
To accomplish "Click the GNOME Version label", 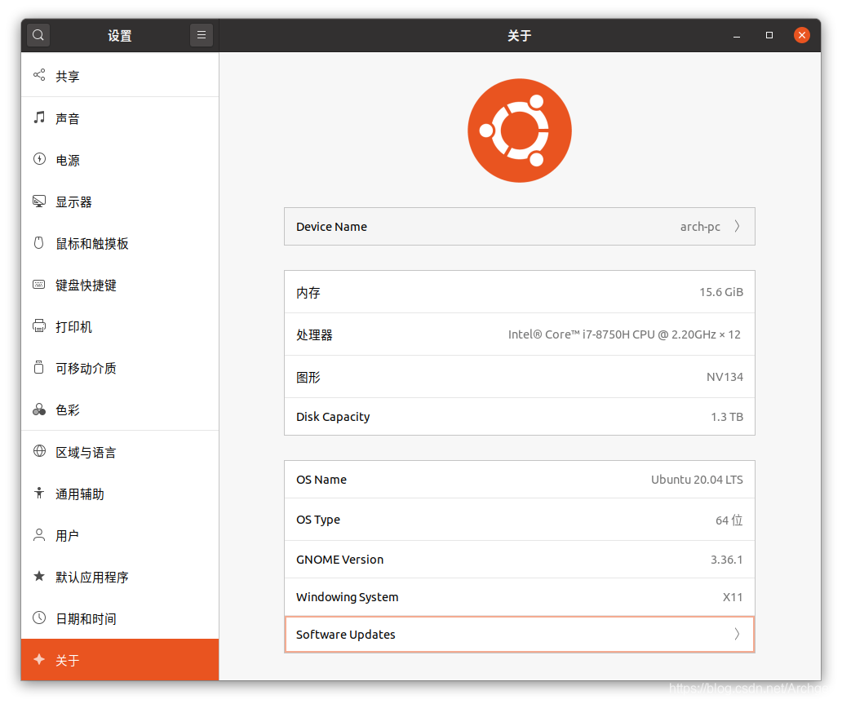I will point(340,560).
